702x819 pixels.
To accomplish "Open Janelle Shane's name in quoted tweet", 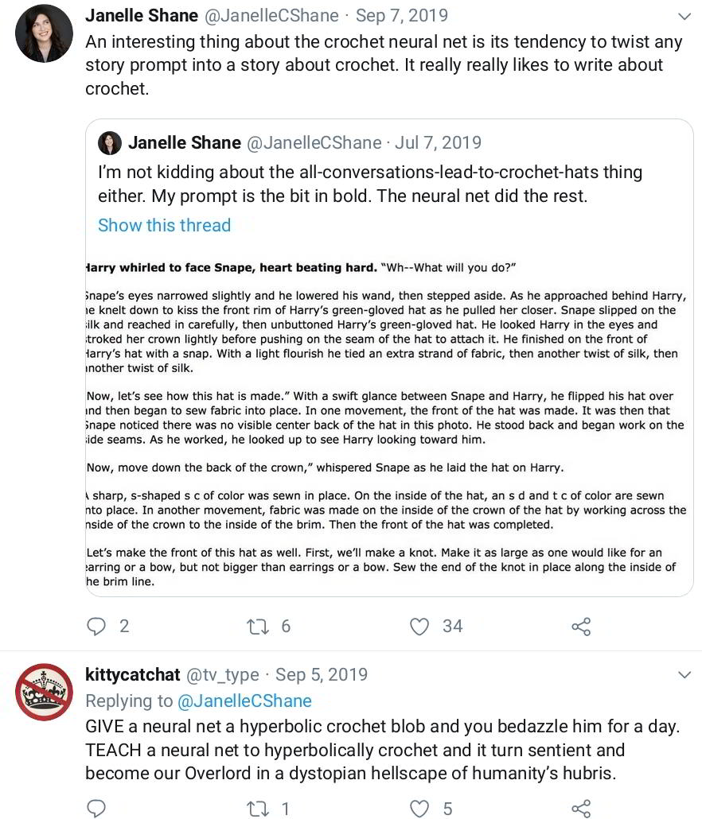I will 184,143.
